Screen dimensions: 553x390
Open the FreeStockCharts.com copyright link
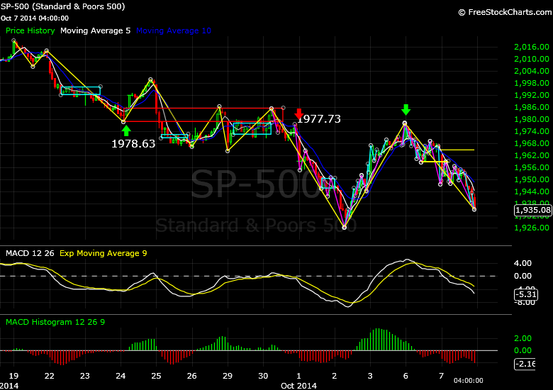click(503, 12)
